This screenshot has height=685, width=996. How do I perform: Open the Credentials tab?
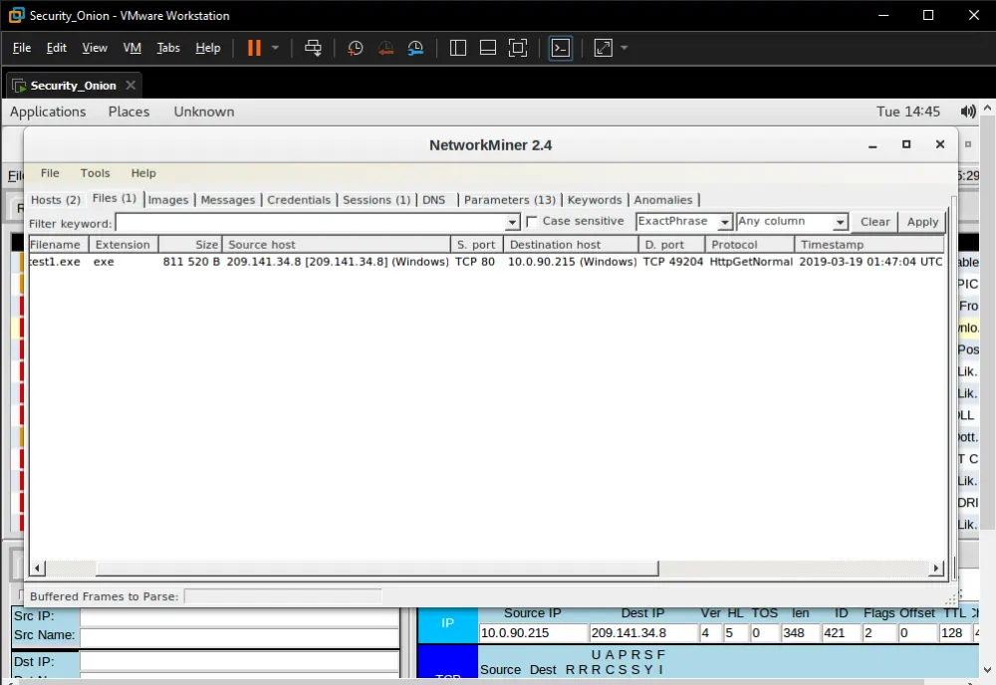(x=299, y=200)
